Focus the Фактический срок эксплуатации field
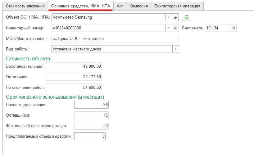This screenshot has height=155, width=254. (92, 126)
